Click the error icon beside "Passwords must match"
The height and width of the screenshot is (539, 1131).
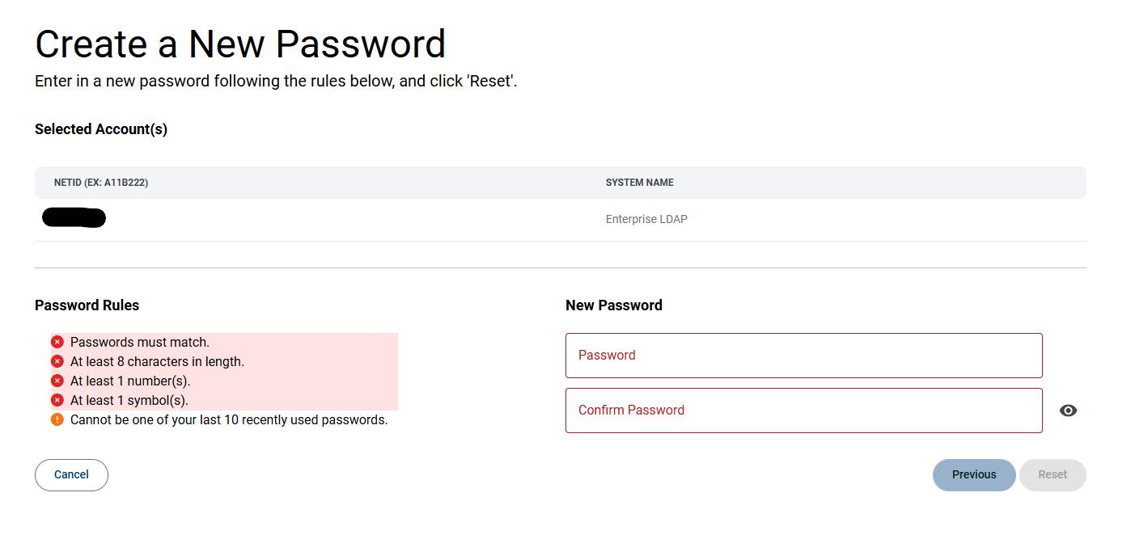pos(57,342)
